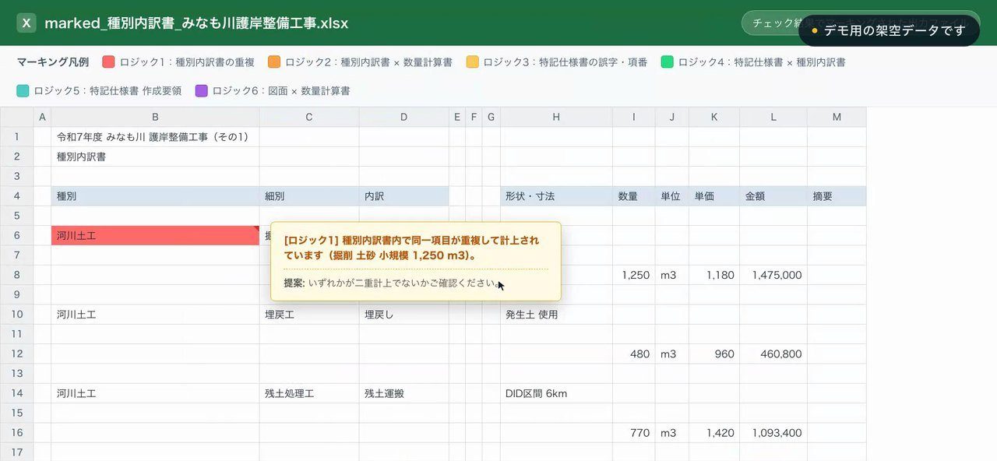
Task: Click the quantity cell 770
Action: (x=633, y=433)
